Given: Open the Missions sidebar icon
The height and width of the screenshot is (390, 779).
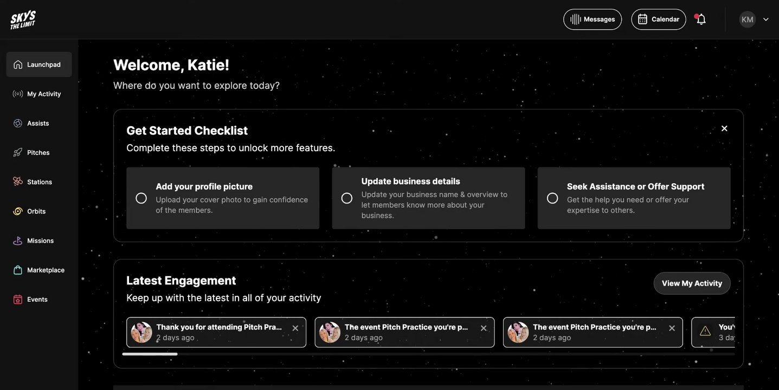Looking at the screenshot, I should (x=18, y=241).
